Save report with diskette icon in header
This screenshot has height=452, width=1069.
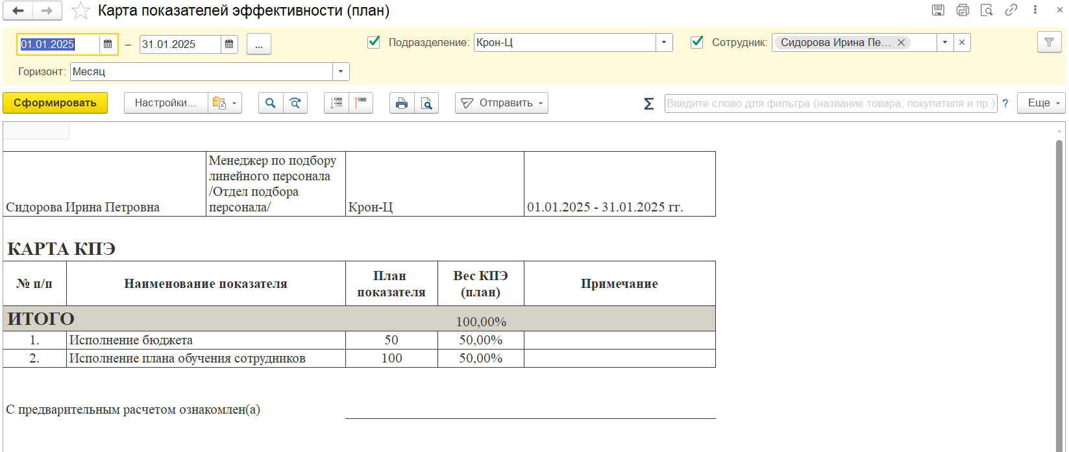[938, 10]
